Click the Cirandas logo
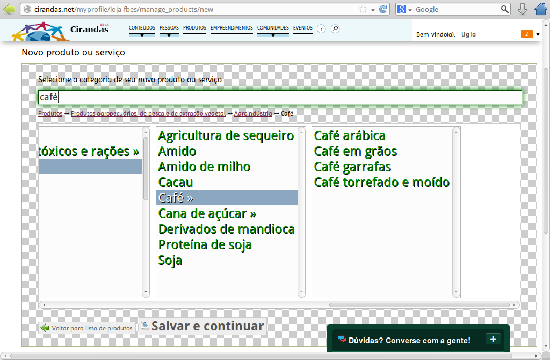The height and width of the screenshot is (360, 550). coord(60,30)
